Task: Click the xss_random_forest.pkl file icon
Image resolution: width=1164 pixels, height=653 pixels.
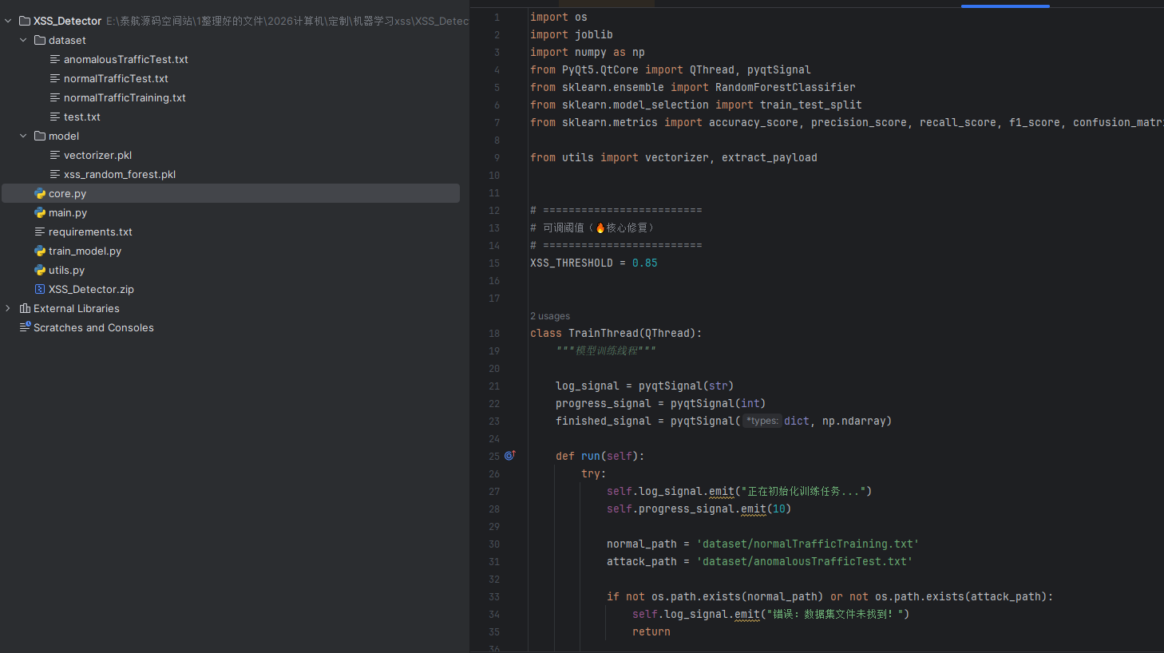Action: click(x=55, y=174)
